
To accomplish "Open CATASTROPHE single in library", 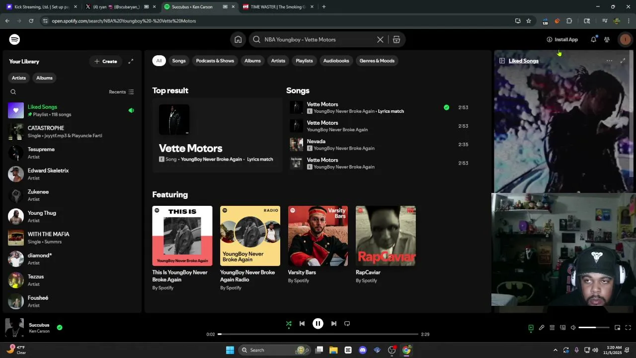I will click(72, 131).
